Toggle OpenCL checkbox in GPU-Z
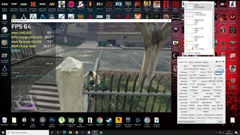Viewport: 240px width, 135px height. tap(189, 115)
